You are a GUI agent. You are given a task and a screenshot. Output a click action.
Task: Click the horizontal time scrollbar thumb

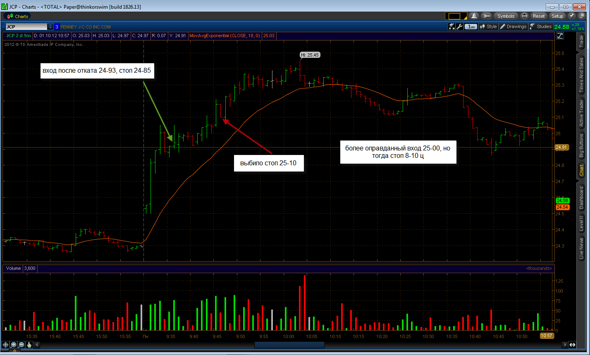point(289,344)
